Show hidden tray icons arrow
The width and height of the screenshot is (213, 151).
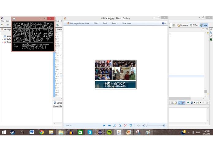189,132
